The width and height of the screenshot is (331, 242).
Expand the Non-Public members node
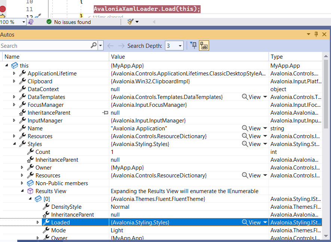pos(22,183)
